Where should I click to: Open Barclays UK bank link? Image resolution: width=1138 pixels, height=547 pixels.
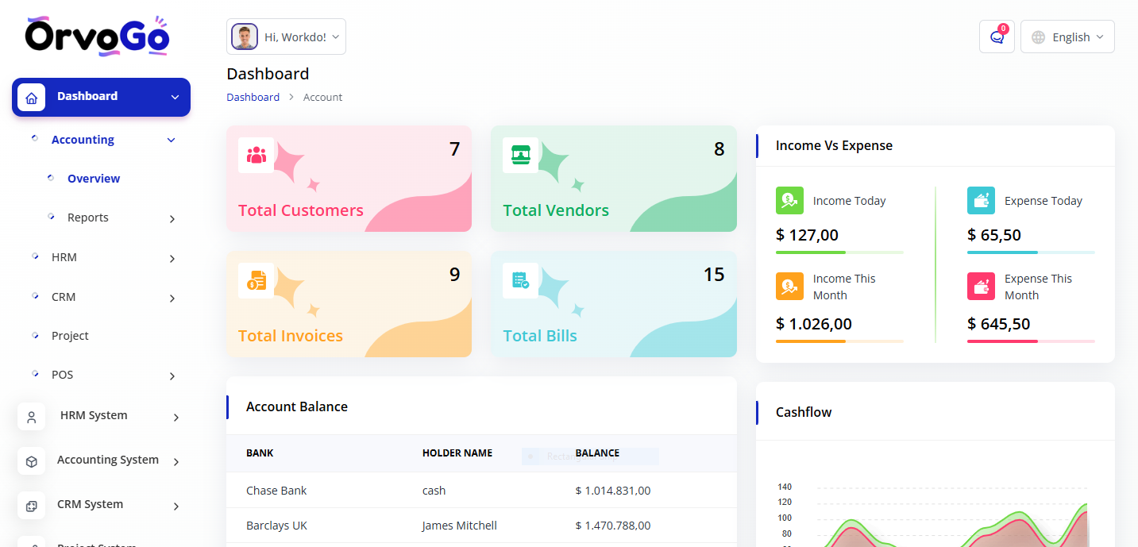click(276, 525)
